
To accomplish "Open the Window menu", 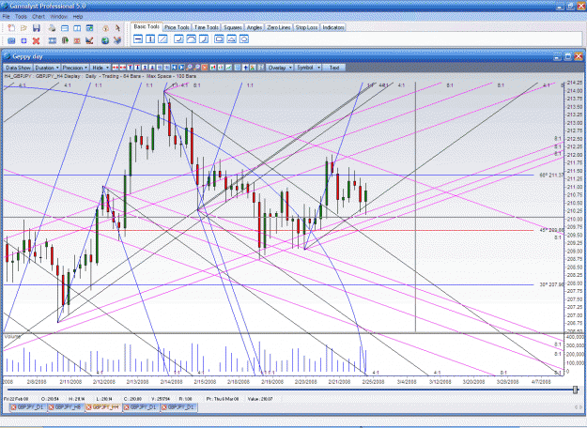I will [58, 17].
